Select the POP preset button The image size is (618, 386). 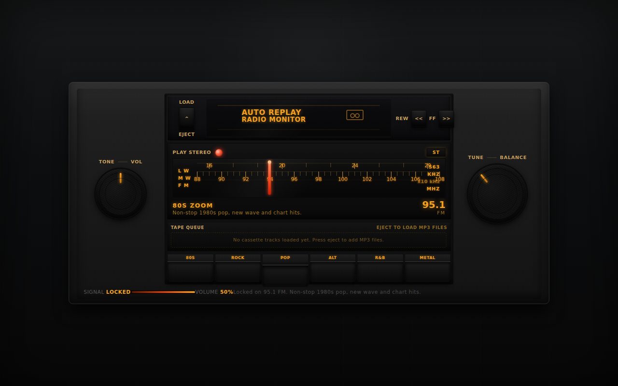pos(285,270)
